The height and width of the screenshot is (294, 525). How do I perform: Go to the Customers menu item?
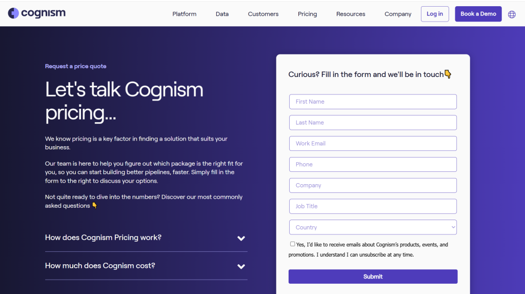coord(263,14)
